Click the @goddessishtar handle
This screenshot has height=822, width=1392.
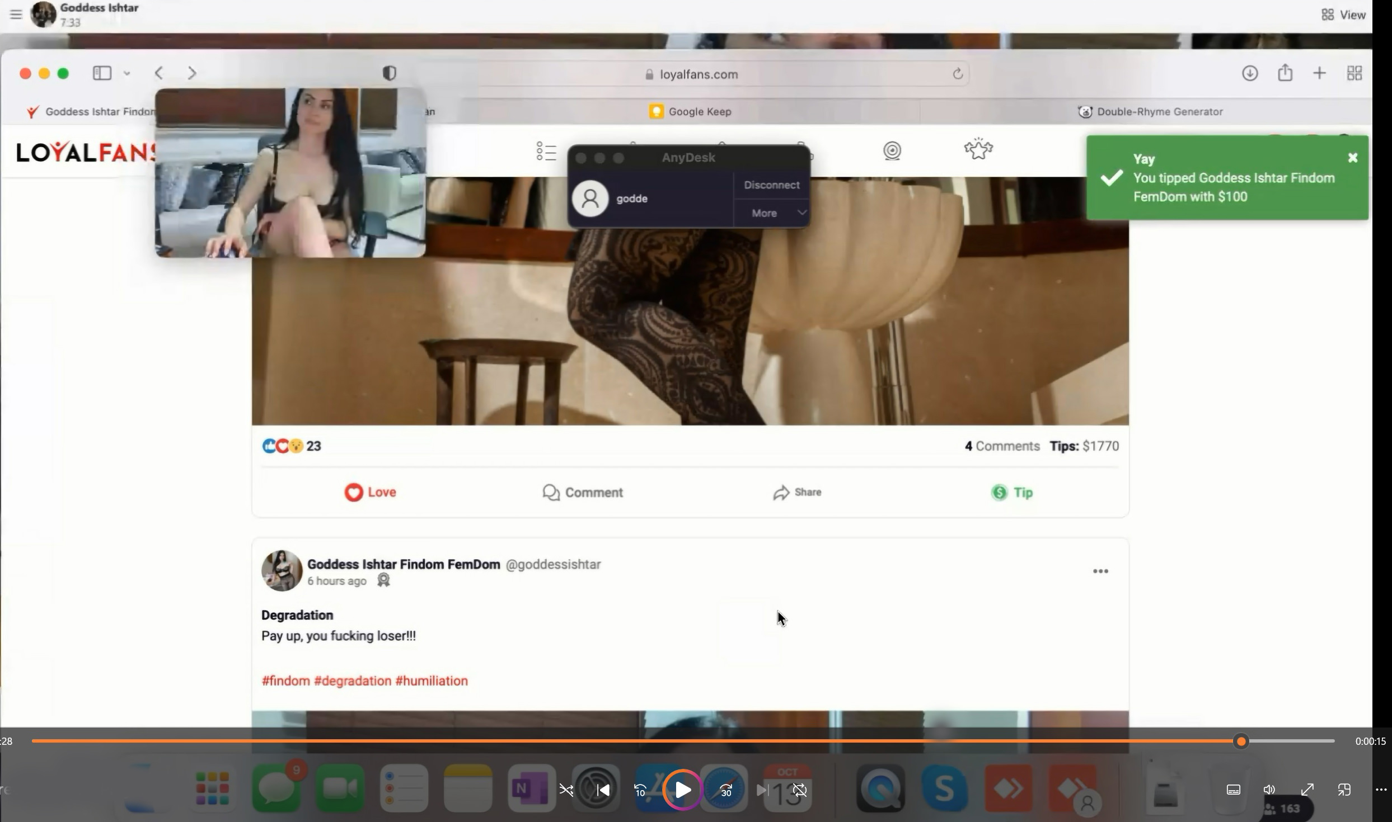click(x=553, y=565)
